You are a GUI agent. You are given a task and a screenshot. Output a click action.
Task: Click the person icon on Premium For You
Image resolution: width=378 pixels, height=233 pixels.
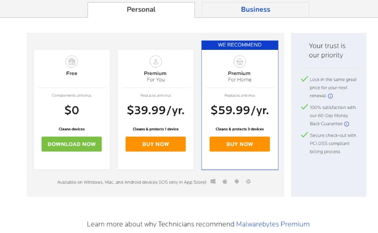pyautogui.click(x=155, y=62)
